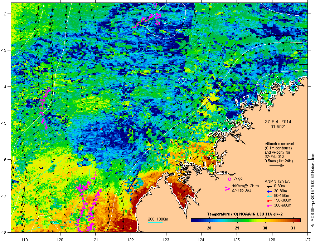Click the time label 01:50Z
The height and width of the screenshot is (243, 315).
click(x=278, y=127)
